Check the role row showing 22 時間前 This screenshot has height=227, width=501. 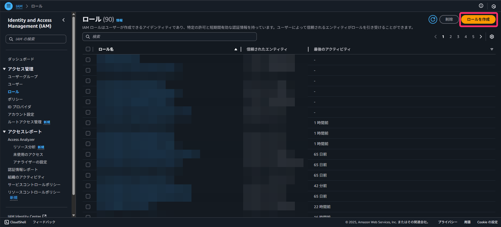[88, 207]
